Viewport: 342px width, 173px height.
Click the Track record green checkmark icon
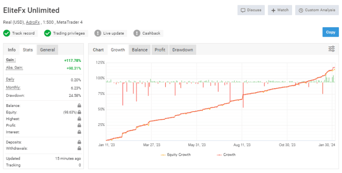pos(7,33)
